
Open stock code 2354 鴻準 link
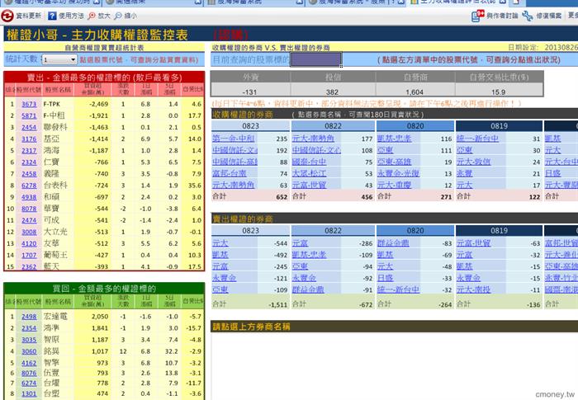point(29,328)
